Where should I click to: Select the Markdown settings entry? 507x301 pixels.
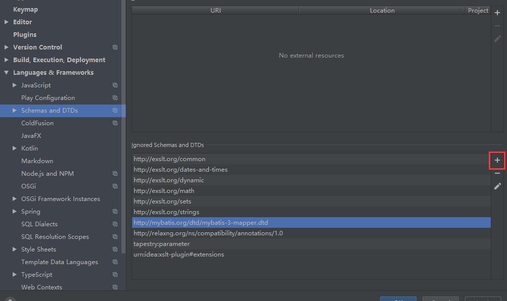point(37,161)
